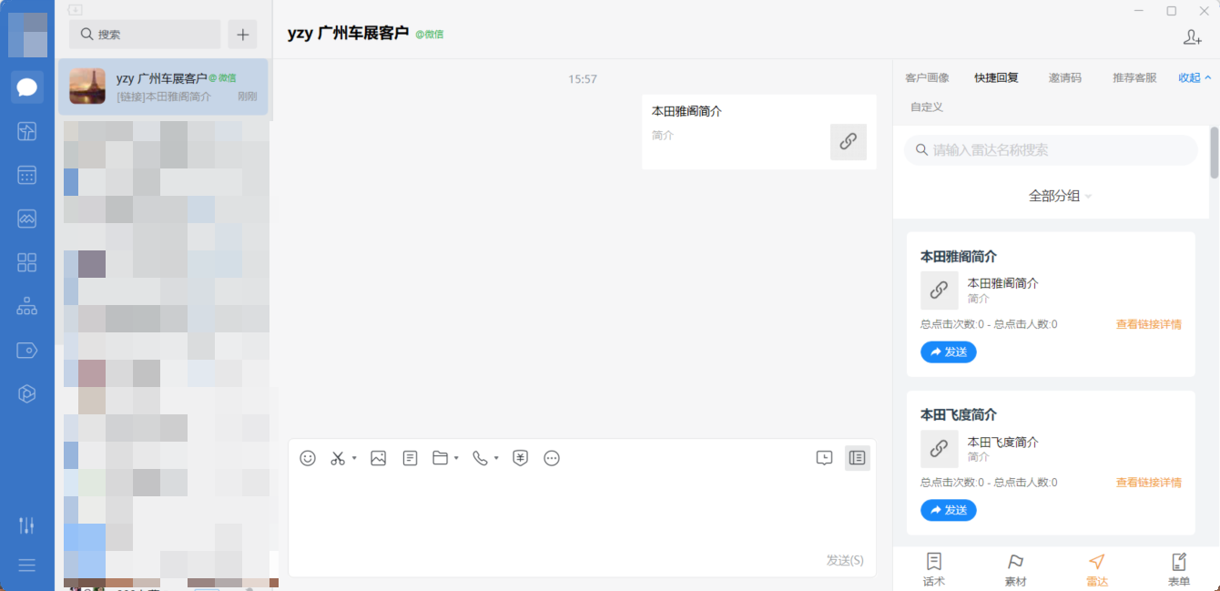
Task: Click the phone call icon in chat toolbar
Action: click(480, 458)
